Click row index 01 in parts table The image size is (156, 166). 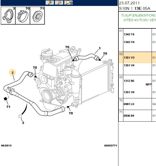coord(121,31)
